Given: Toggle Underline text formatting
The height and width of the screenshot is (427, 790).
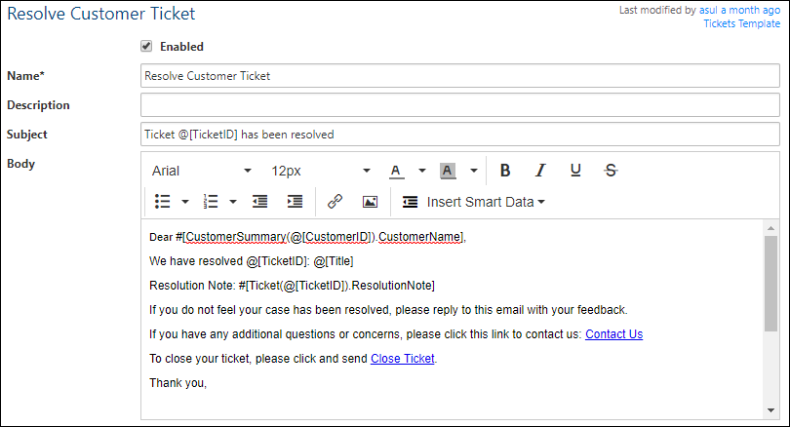Looking at the screenshot, I should (575, 171).
